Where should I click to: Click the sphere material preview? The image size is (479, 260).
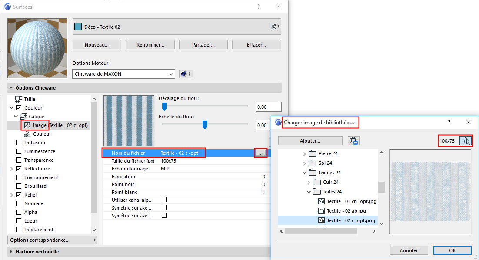pyautogui.click(x=37, y=48)
